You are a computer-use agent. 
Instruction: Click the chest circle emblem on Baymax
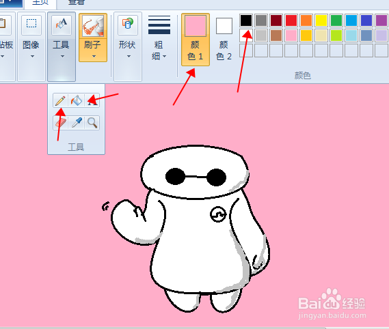[x=218, y=214]
